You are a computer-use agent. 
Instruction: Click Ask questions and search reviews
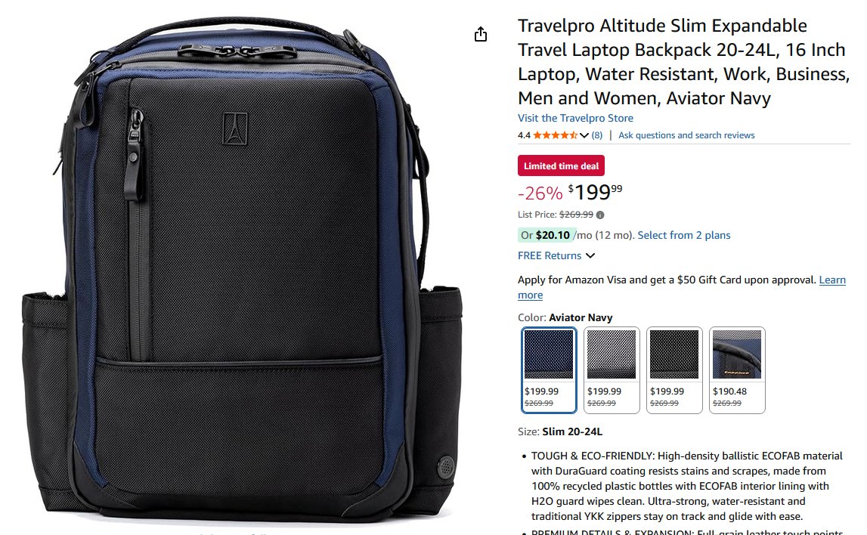pyautogui.click(x=686, y=135)
